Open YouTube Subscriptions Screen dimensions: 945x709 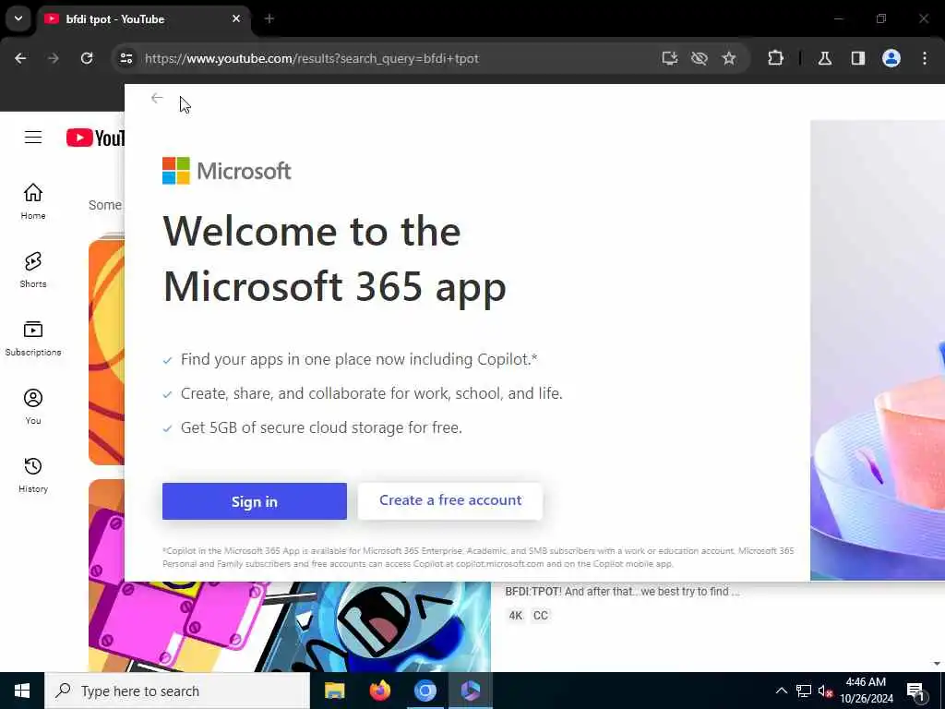click(x=33, y=338)
